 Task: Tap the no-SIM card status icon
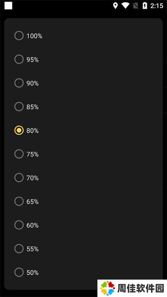coord(136,6)
